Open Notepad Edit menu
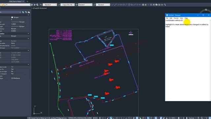 (171, 18)
